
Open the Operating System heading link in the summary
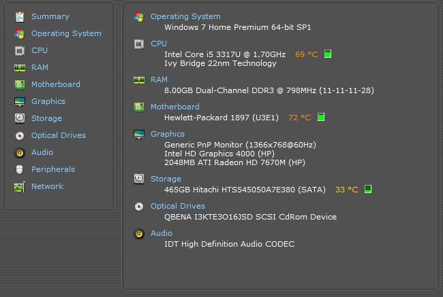pyautogui.click(x=185, y=16)
